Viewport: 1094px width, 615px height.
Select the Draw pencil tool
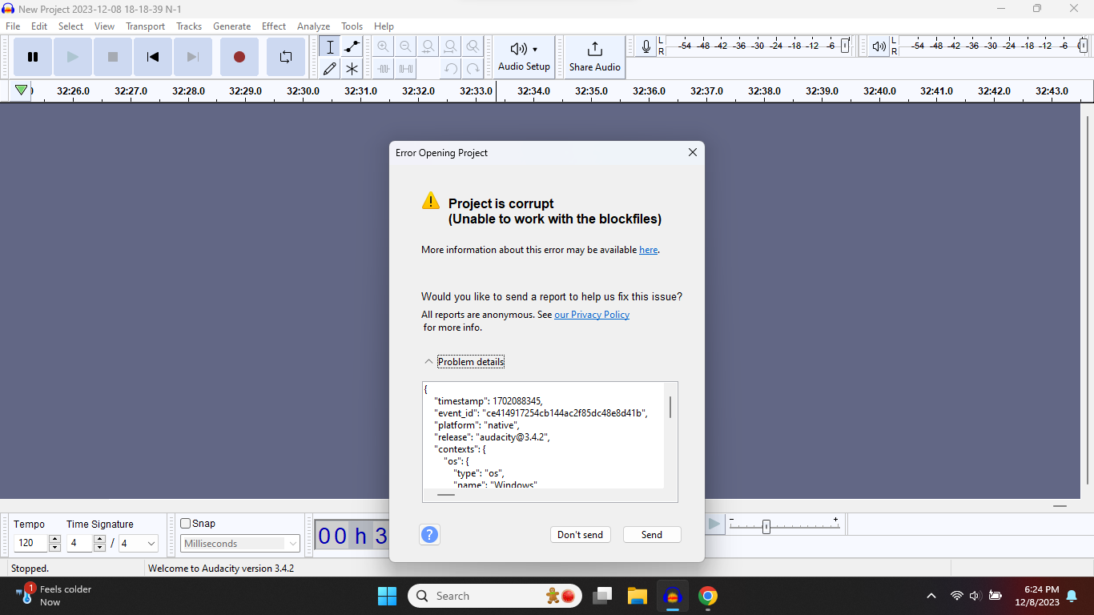(x=330, y=69)
